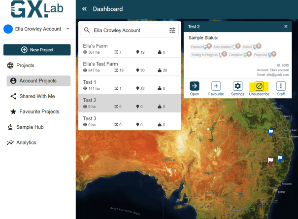Open Analytics page

click(x=26, y=143)
